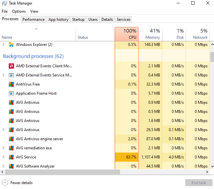Click the AntiVirus Free icon
Screen dimensions: 214x189
11,84
